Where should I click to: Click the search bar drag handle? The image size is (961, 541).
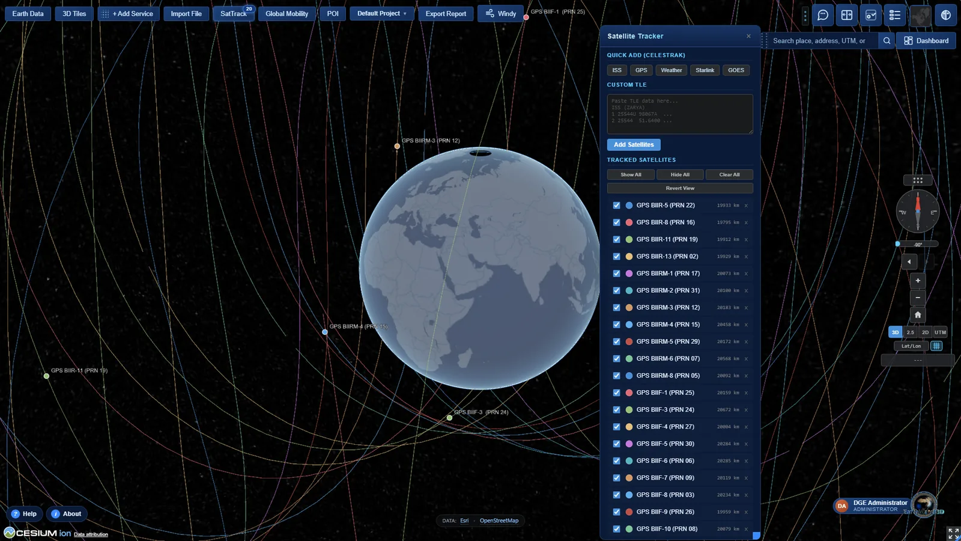pyautogui.click(x=765, y=40)
